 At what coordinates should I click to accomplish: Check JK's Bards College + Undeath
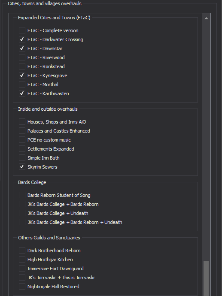pyautogui.click(x=22, y=213)
